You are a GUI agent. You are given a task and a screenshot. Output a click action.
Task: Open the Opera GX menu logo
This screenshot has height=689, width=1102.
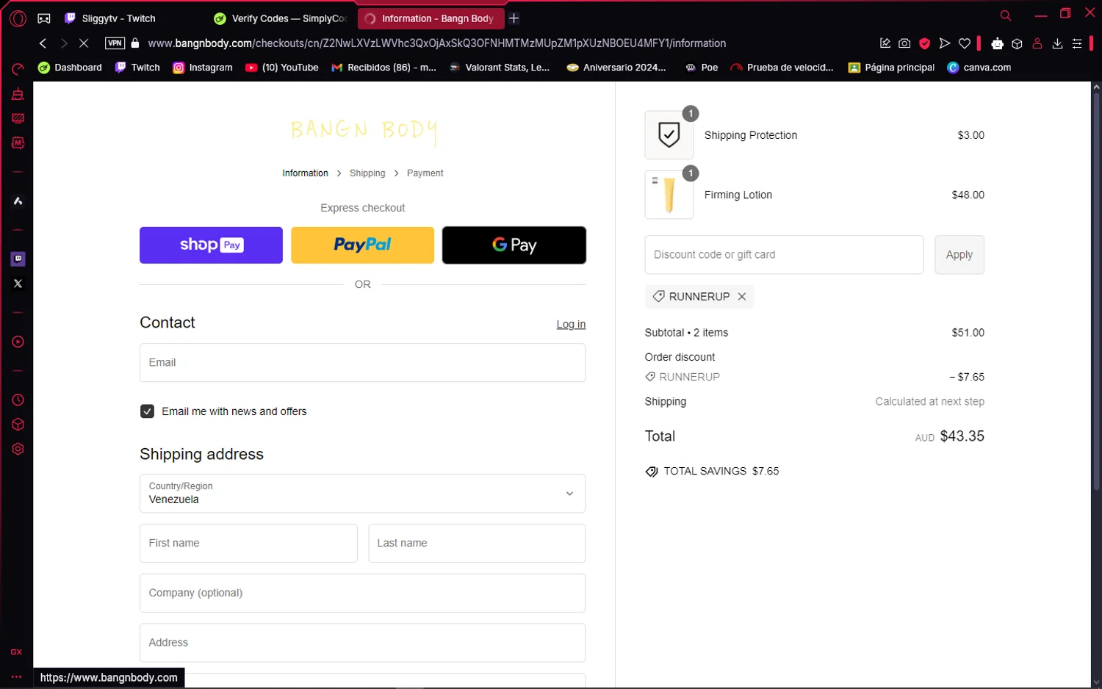point(18,18)
